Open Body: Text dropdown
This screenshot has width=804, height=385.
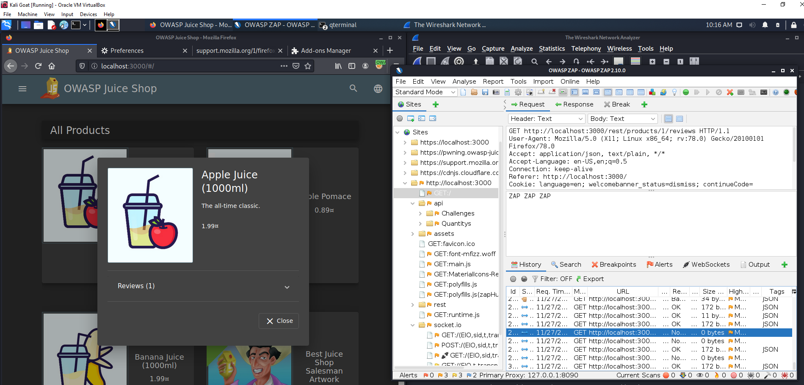623,119
